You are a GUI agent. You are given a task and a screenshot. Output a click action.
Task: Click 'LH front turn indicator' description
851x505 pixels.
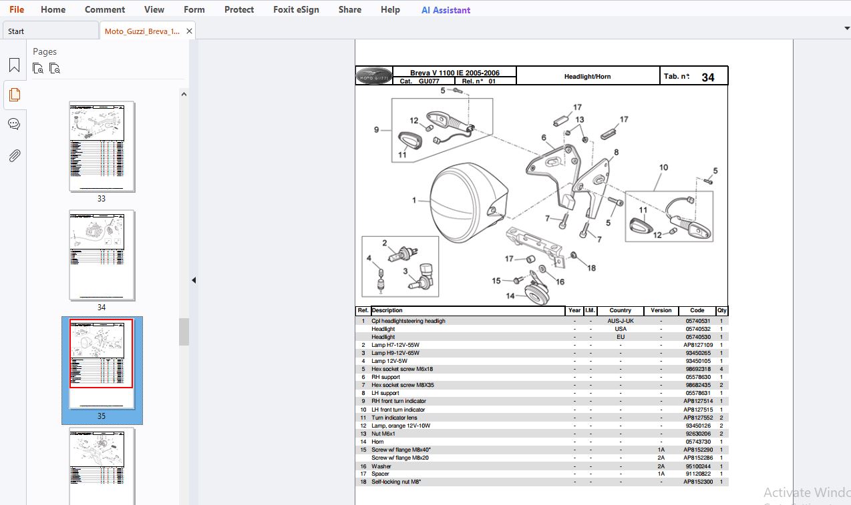point(398,410)
